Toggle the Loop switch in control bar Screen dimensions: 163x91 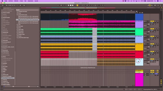point(95,5)
